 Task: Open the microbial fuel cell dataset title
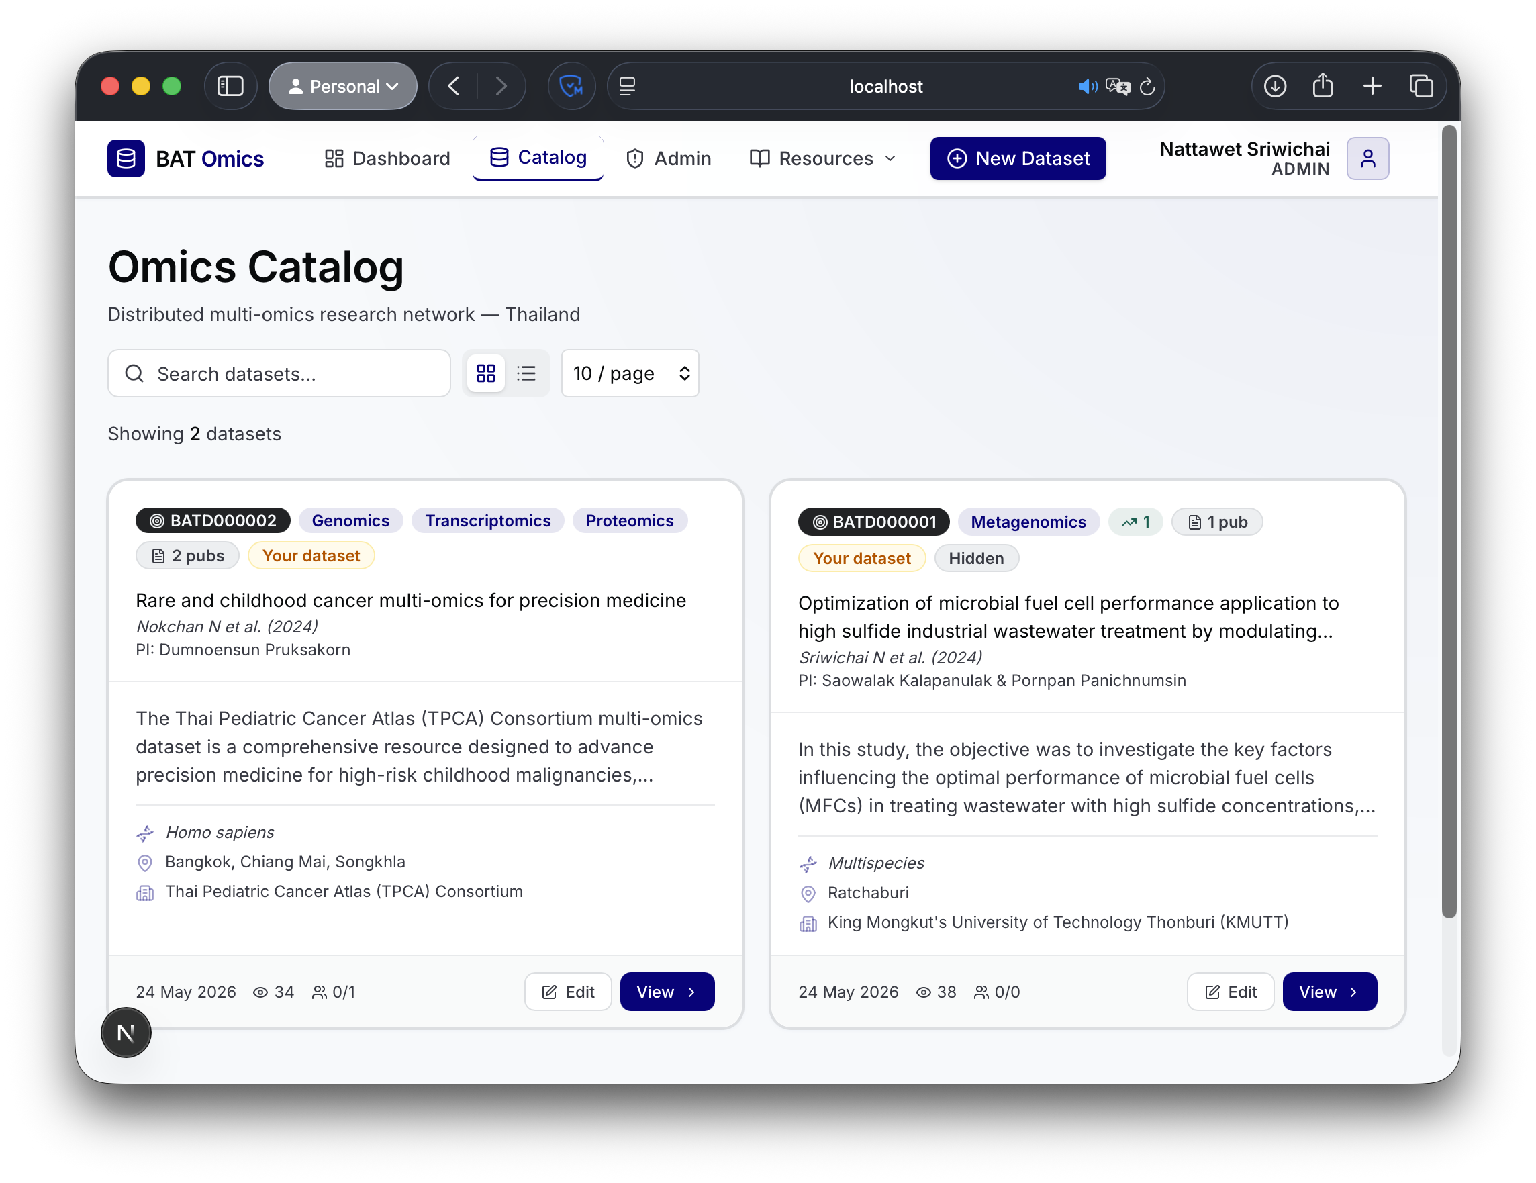click(1068, 617)
